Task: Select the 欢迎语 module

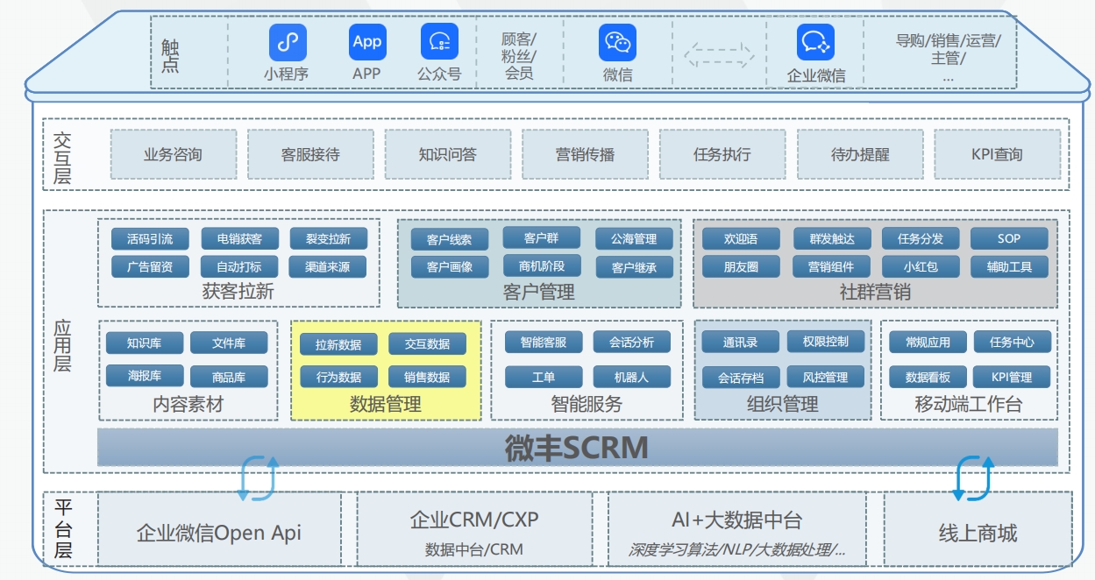Action: point(741,238)
